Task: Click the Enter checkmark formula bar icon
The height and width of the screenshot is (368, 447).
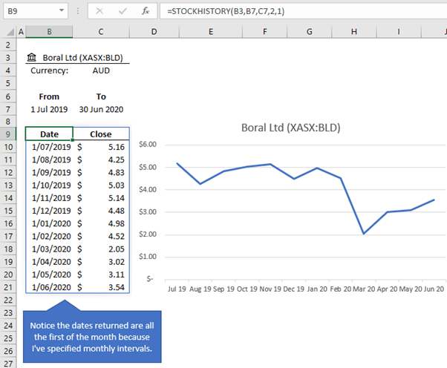Action: point(123,11)
